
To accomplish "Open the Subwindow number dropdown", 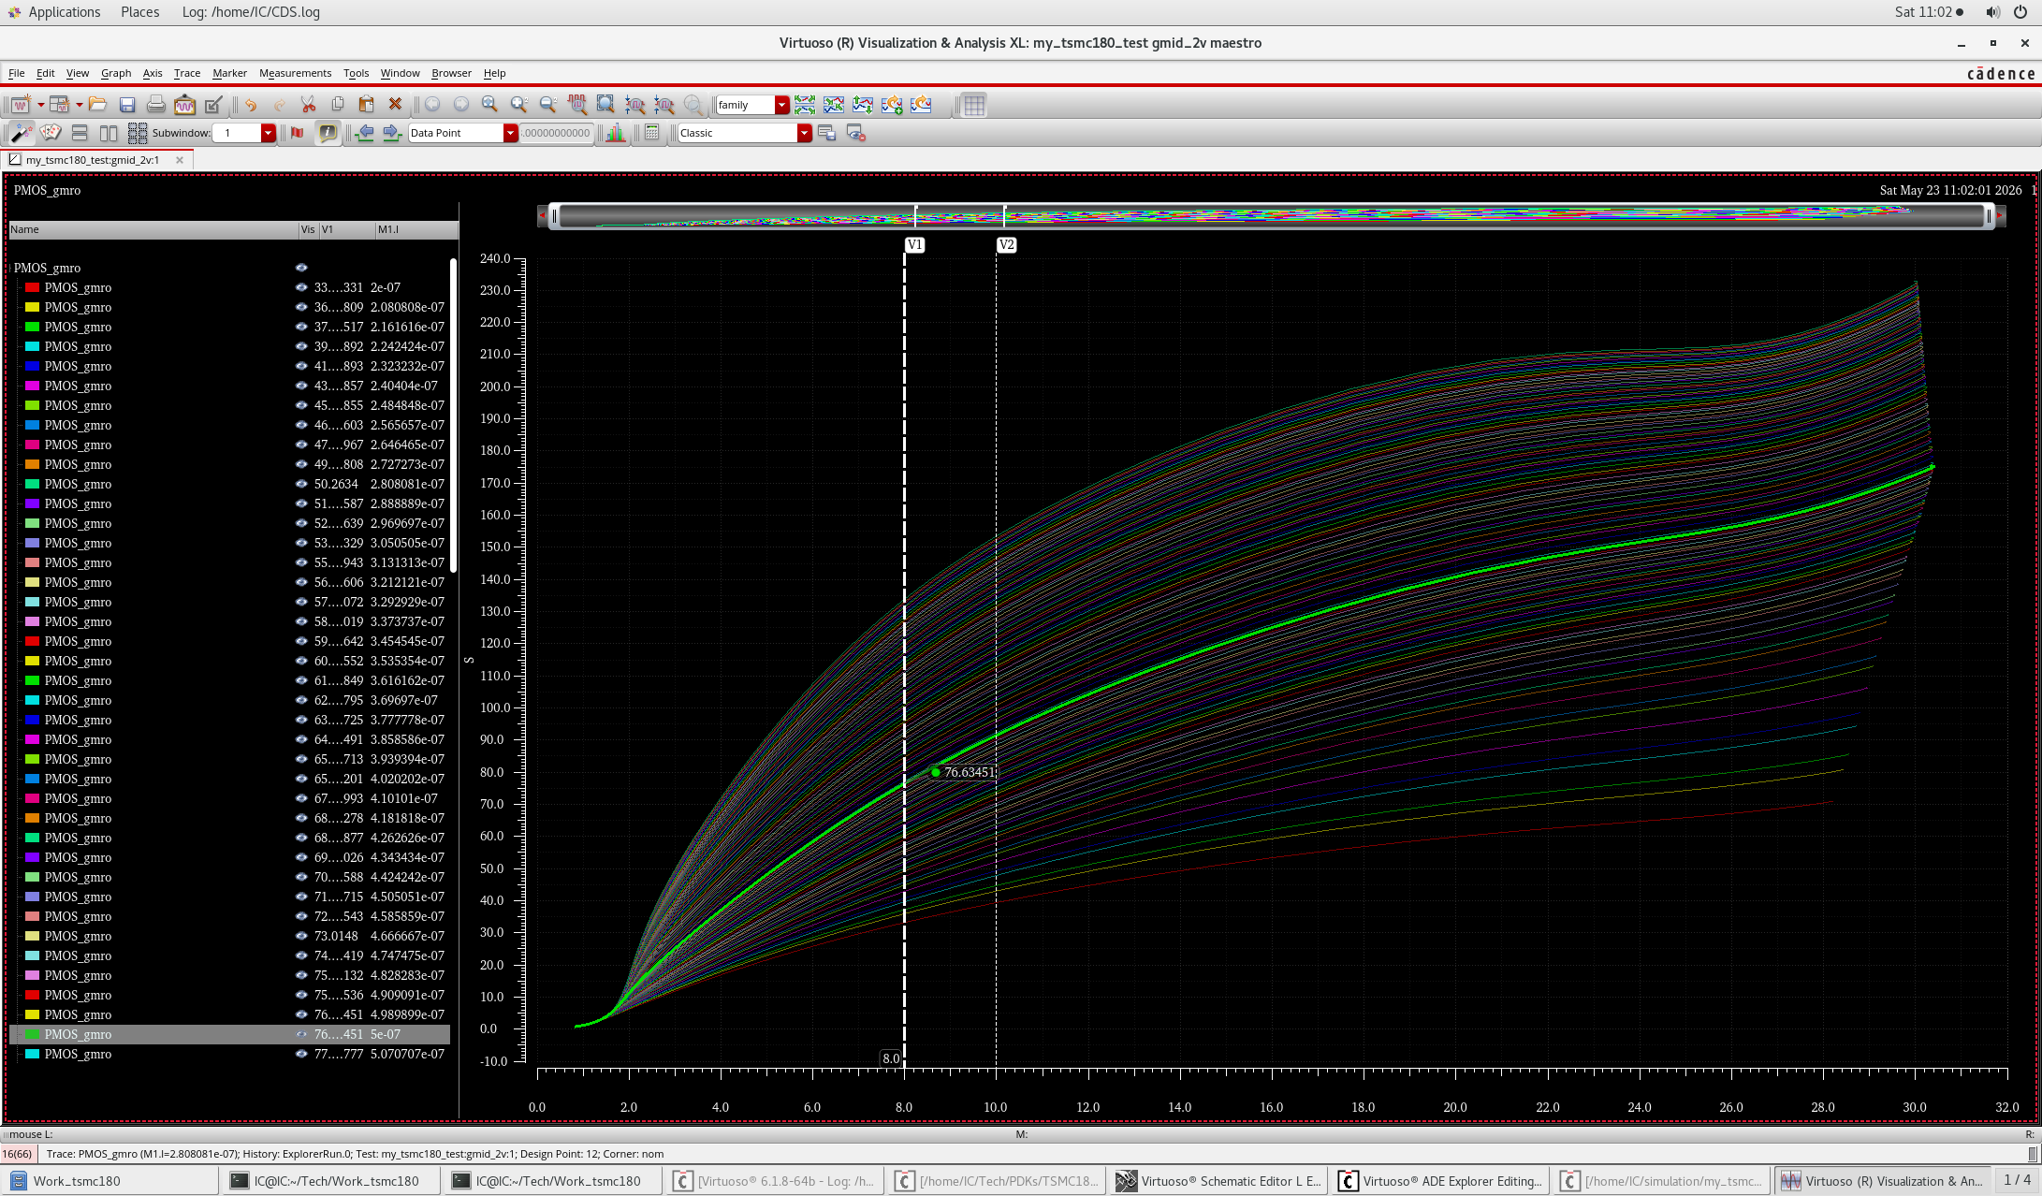I will 268,133.
